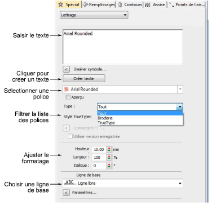Click the Largeur percentage field

click(99, 158)
